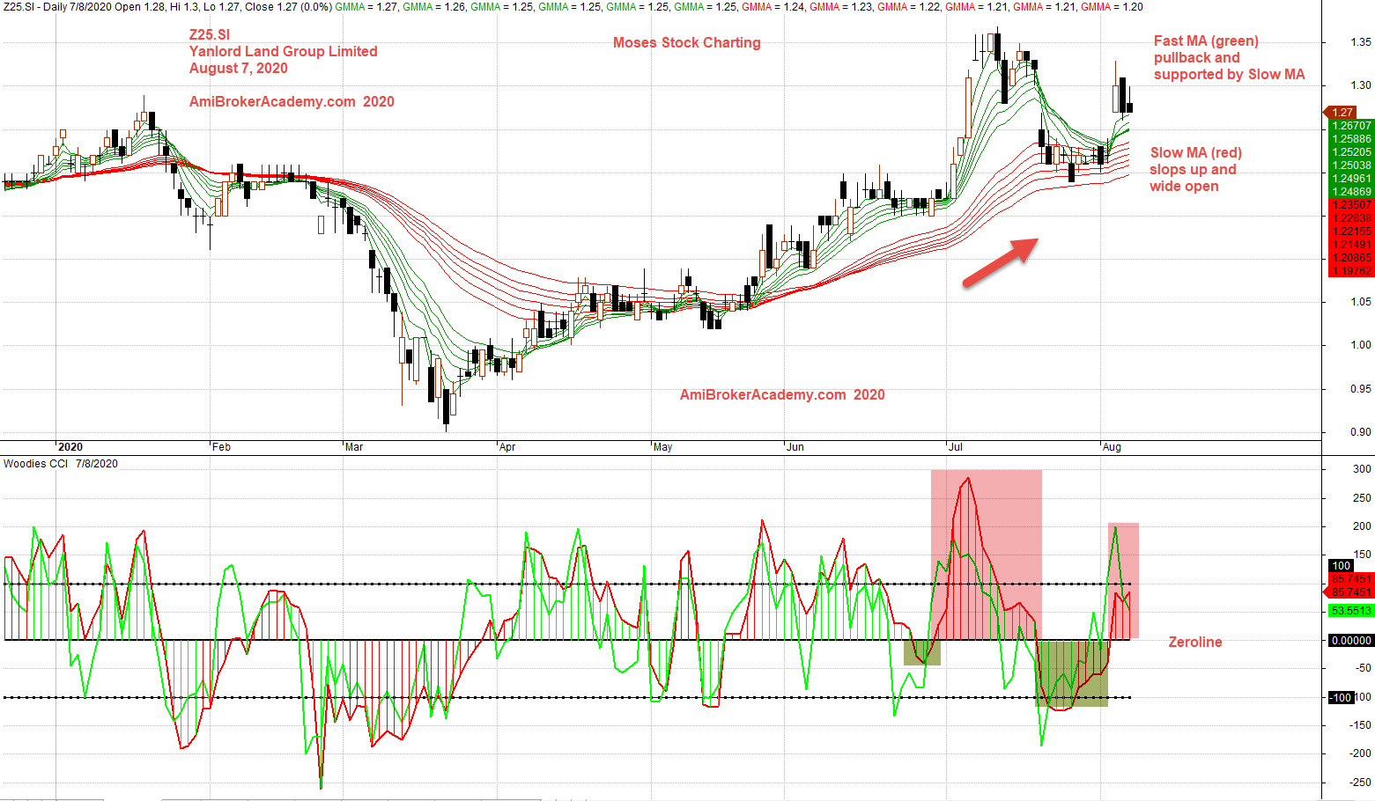Click the '2020' year marker on time axis
The width and height of the screenshot is (1375, 801).
pos(70,447)
